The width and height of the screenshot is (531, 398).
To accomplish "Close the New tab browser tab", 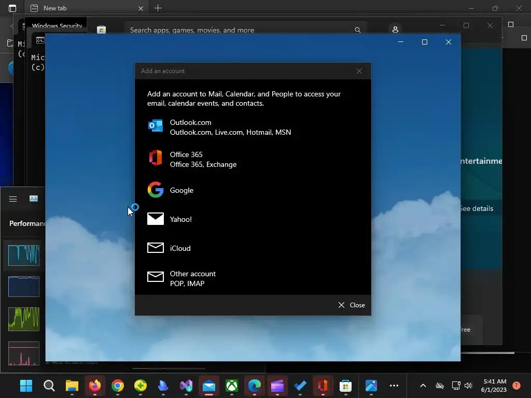I will click(141, 8).
